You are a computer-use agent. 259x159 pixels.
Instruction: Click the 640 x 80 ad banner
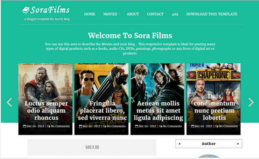(x=92, y=147)
